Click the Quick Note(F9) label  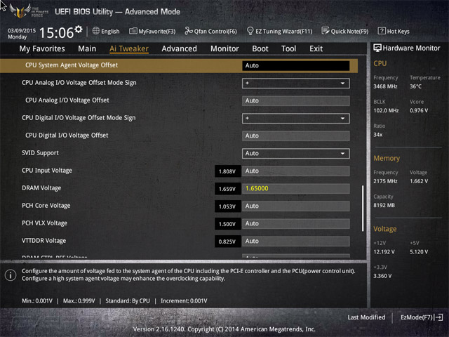(x=349, y=31)
